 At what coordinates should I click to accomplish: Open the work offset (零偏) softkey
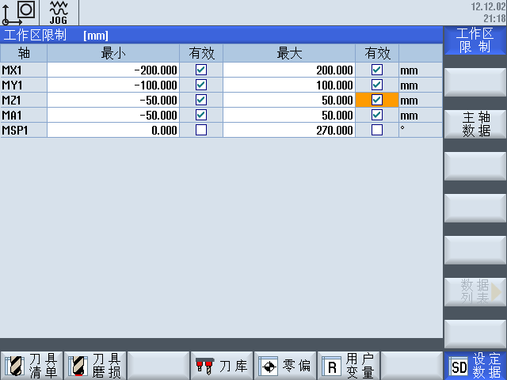[285, 366]
